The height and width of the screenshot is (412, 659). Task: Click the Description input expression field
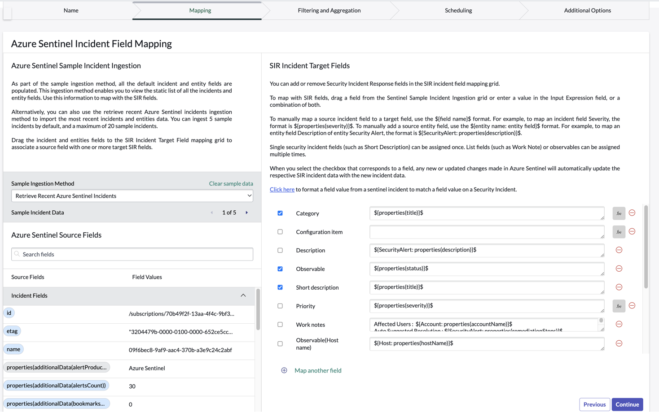487,250
